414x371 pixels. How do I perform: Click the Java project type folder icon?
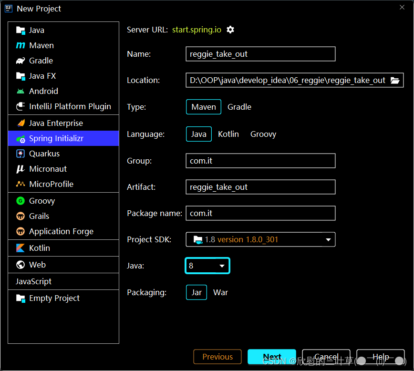21,31
